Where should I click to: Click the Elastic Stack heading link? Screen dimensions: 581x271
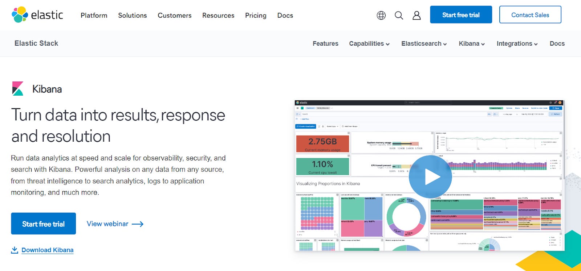[x=36, y=43]
